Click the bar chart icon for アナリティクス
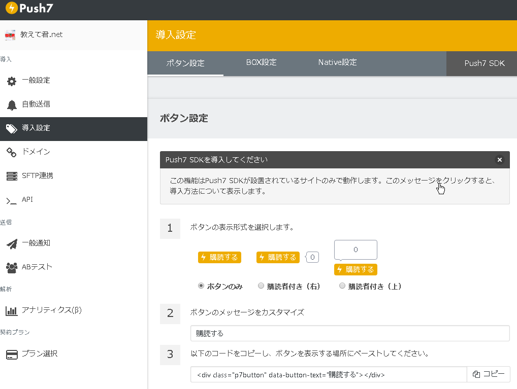 [12, 310]
